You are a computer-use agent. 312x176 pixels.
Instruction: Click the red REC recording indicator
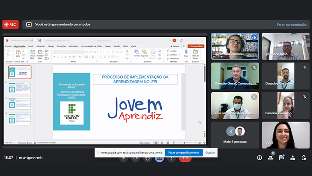pyautogui.click(x=10, y=24)
